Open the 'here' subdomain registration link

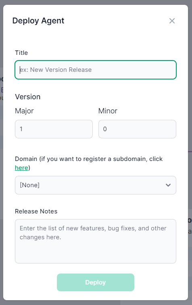click(21, 168)
